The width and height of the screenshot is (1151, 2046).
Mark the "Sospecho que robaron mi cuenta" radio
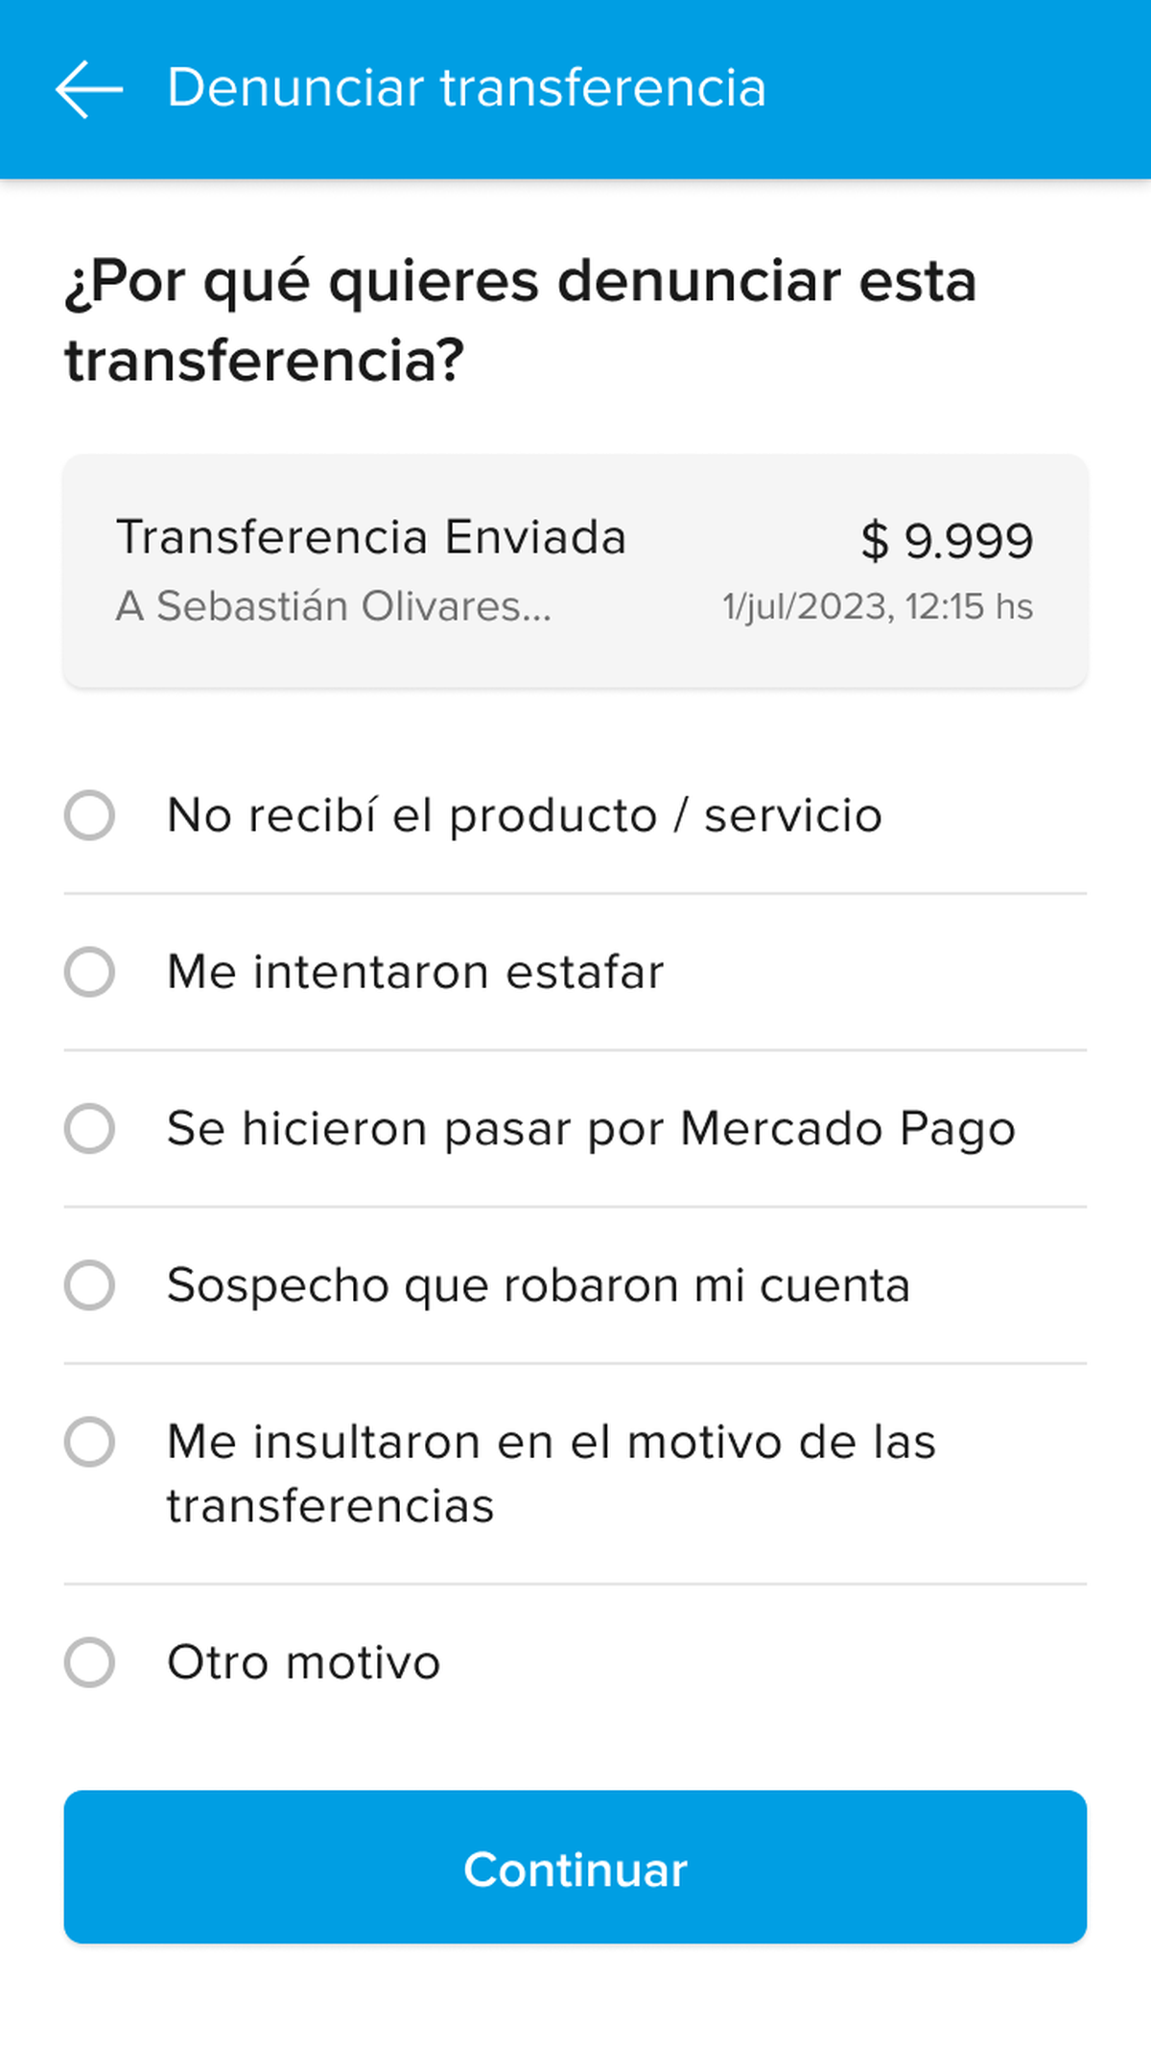pyautogui.click(x=90, y=1284)
